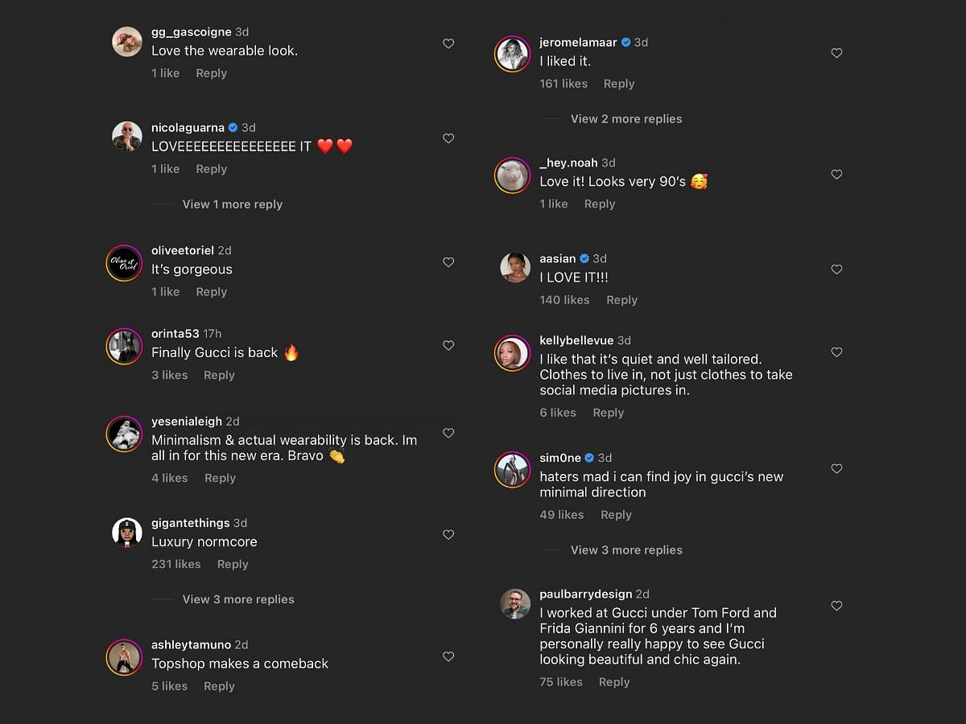Image resolution: width=966 pixels, height=724 pixels.
Task: Like gg_gascoigne's comment with the heart
Action: [x=448, y=44]
